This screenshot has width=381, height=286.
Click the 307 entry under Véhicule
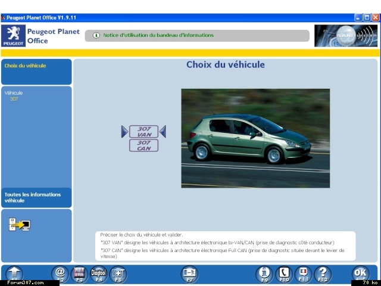coord(14,99)
